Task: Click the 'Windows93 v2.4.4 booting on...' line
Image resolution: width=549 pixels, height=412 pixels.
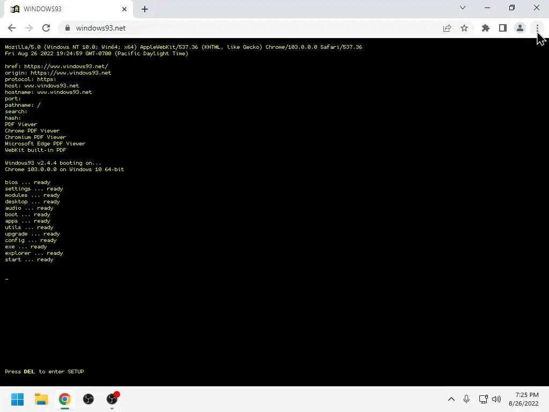Action: point(53,163)
